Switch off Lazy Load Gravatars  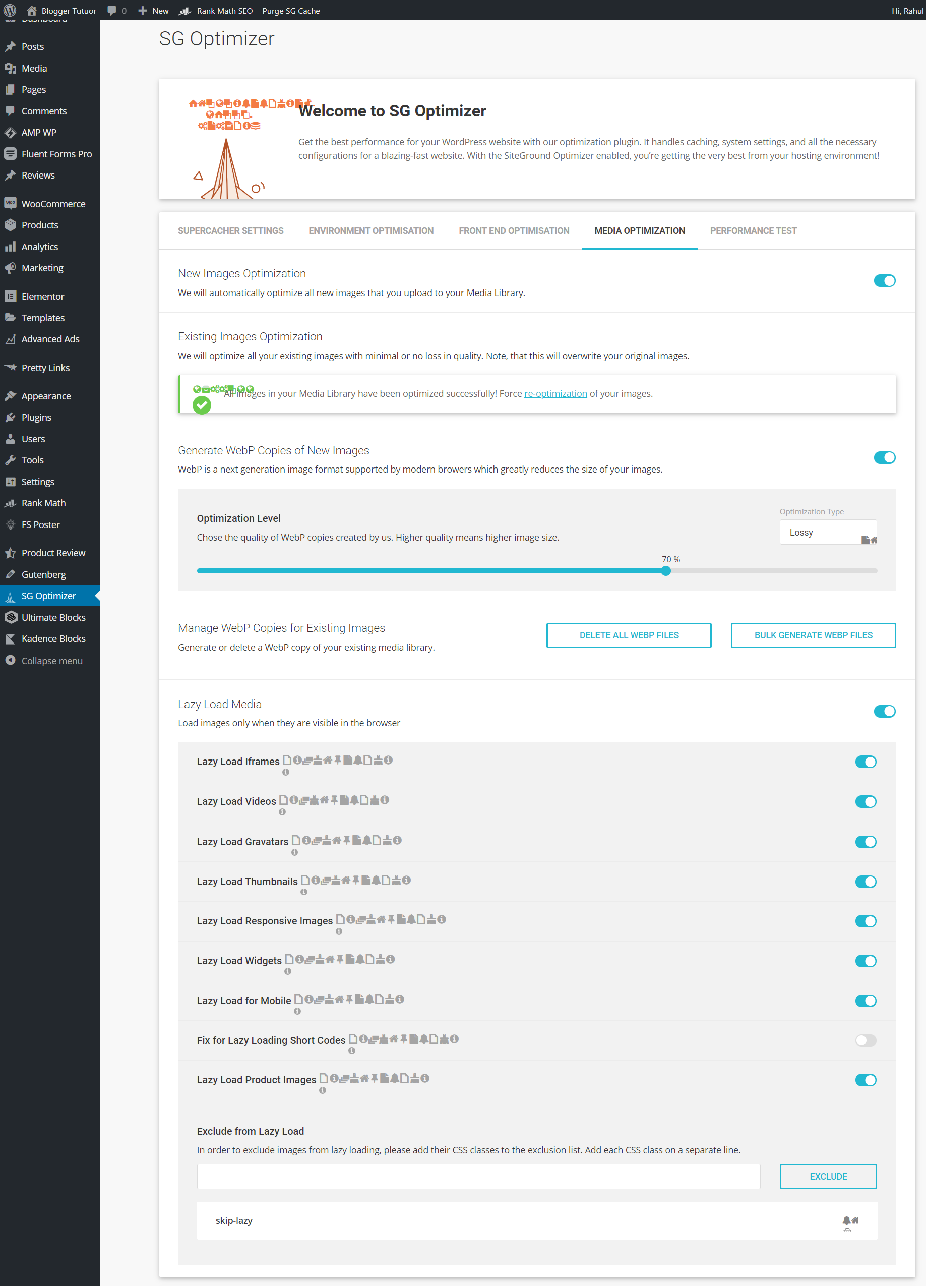pyautogui.click(x=866, y=842)
